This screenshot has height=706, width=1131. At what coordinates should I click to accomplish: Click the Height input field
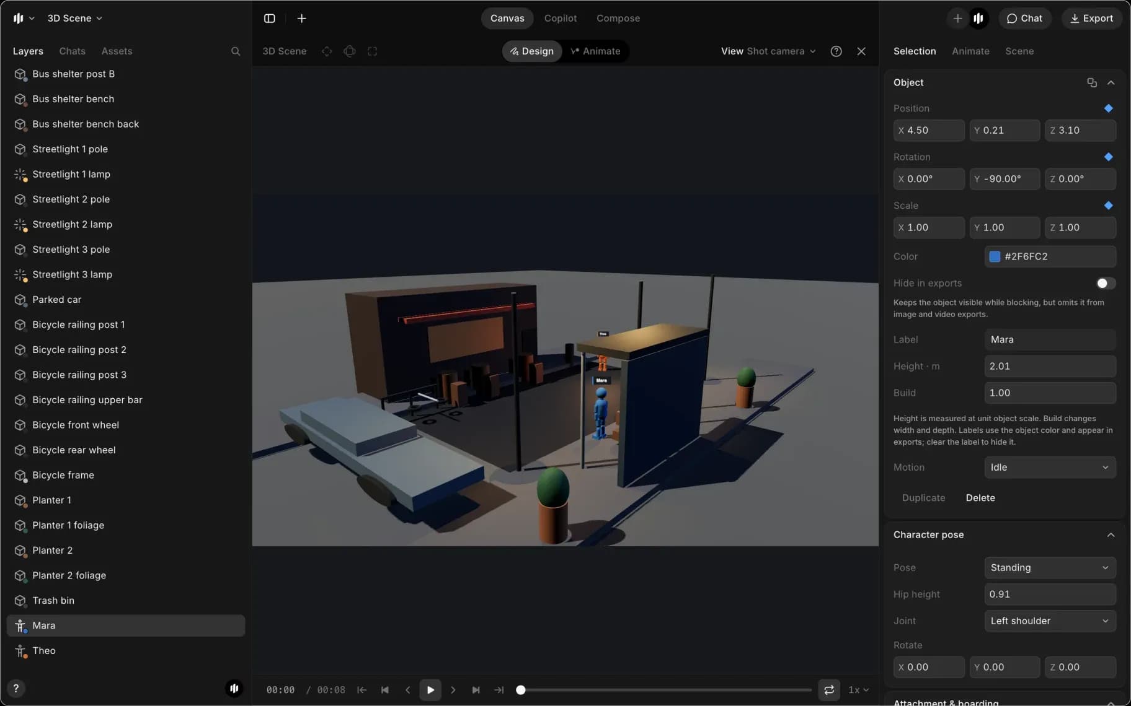tap(1050, 367)
